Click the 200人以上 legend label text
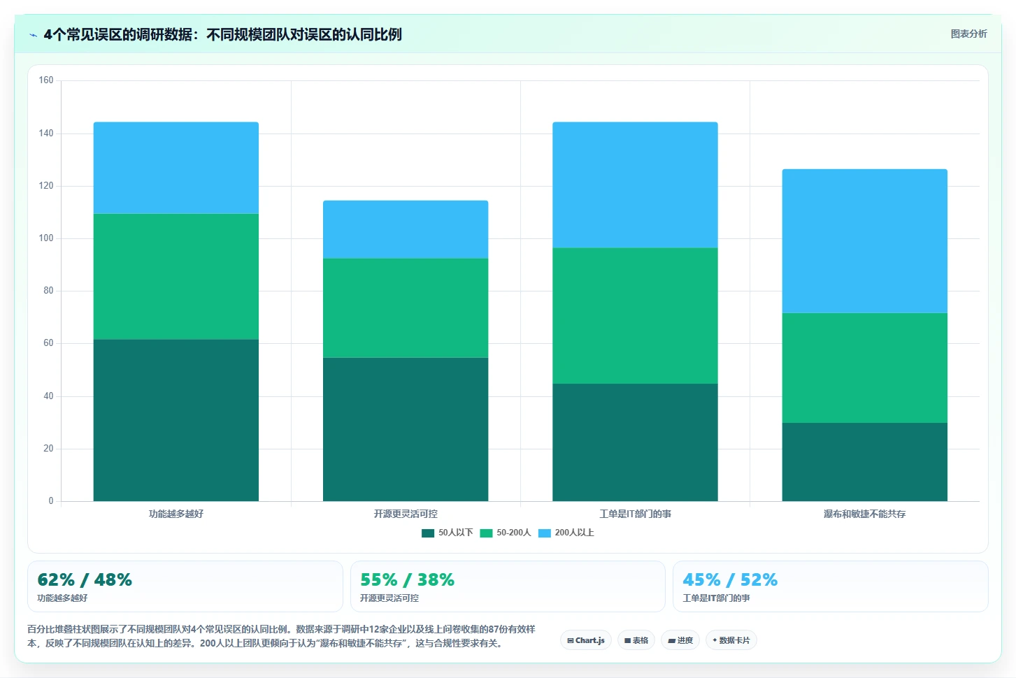This screenshot has width=1016, height=678. point(574,533)
